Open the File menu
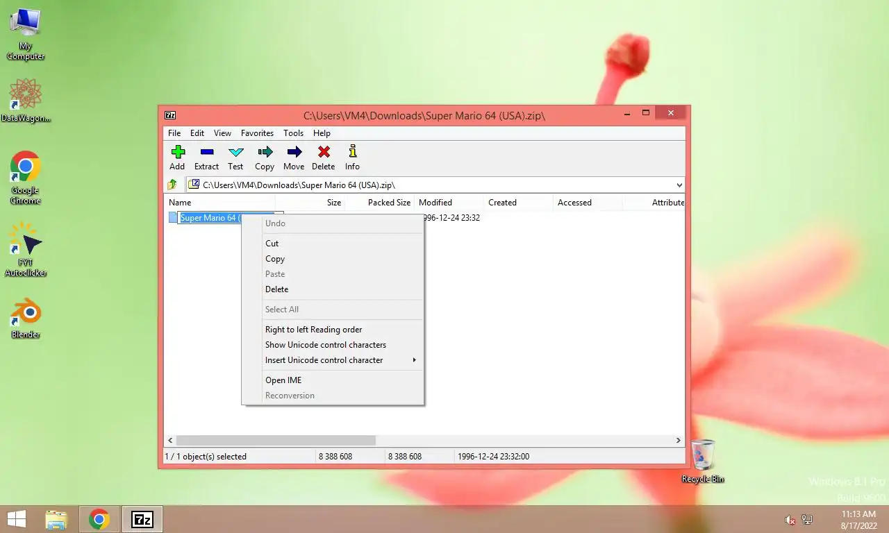Image resolution: width=889 pixels, height=533 pixels. coord(174,133)
